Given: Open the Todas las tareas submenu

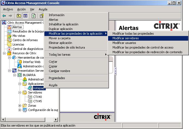Looking at the screenshot, I should coord(77,55).
